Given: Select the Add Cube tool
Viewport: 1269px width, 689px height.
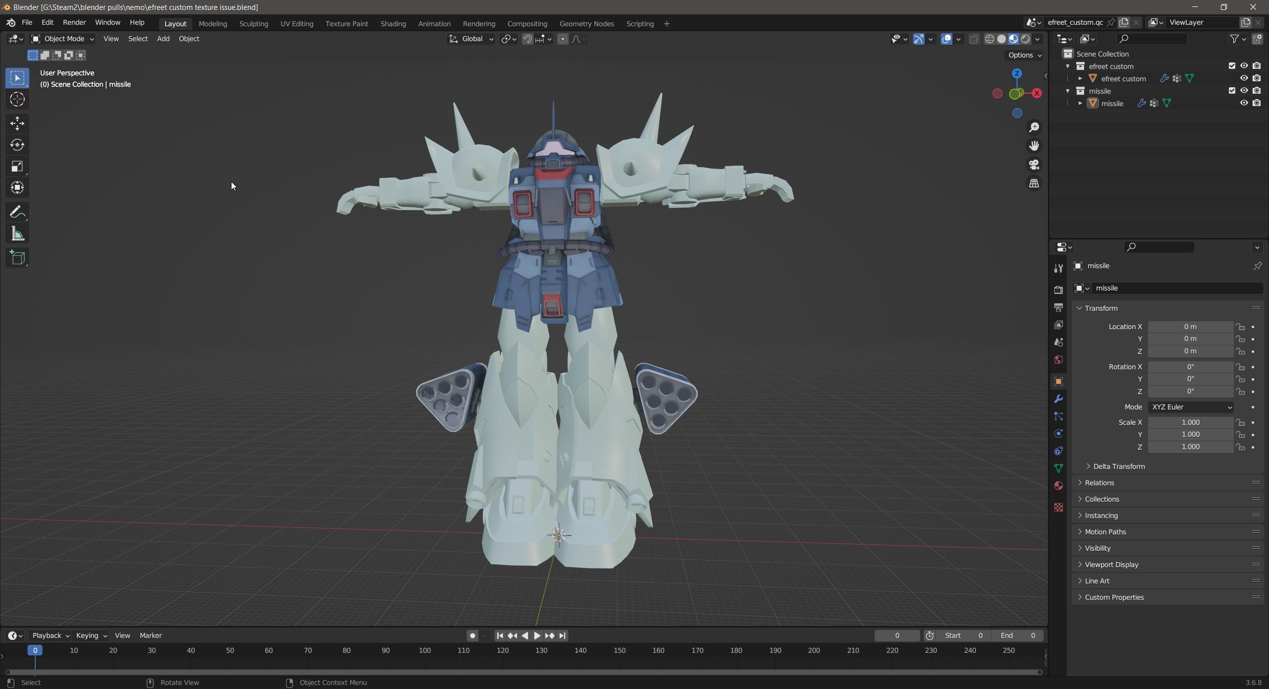Looking at the screenshot, I should pos(17,258).
